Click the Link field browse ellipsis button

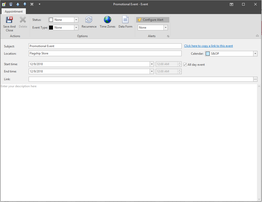pyautogui.click(x=255, y=79)
